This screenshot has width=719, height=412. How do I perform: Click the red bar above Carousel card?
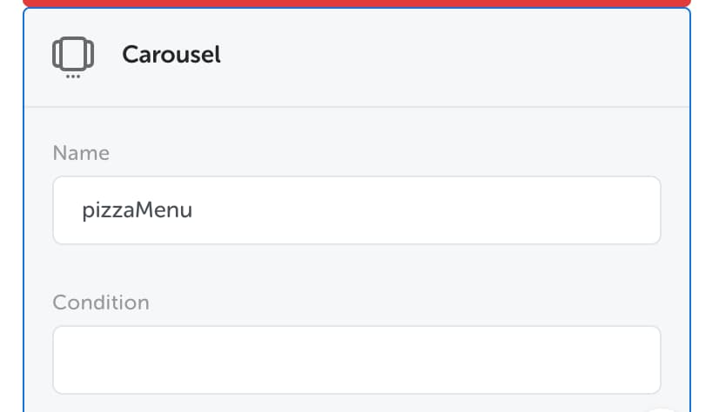coord(356,3)
